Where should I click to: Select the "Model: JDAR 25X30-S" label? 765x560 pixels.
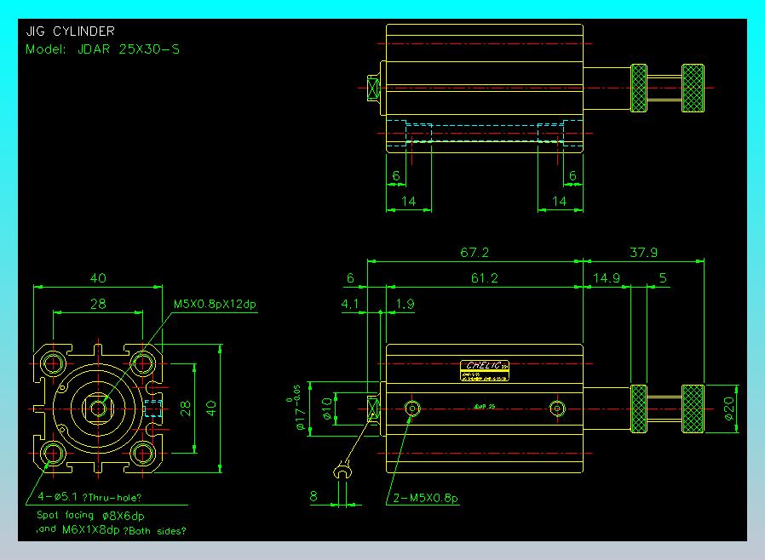(102, 49)
